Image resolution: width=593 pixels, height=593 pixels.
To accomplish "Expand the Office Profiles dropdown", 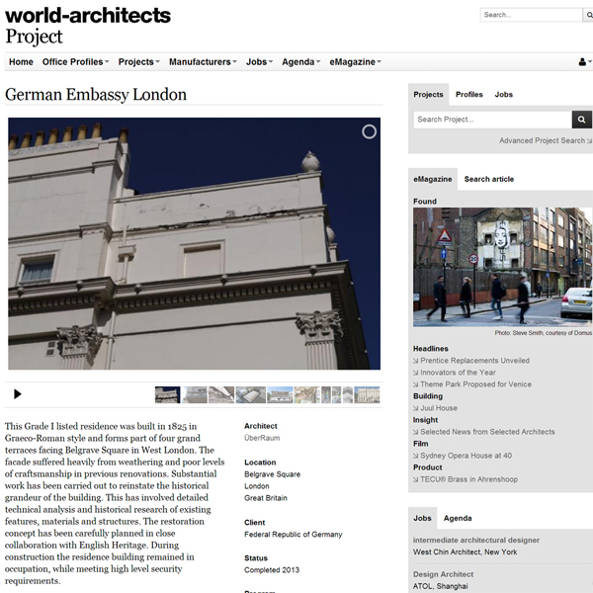I will 76,62.
